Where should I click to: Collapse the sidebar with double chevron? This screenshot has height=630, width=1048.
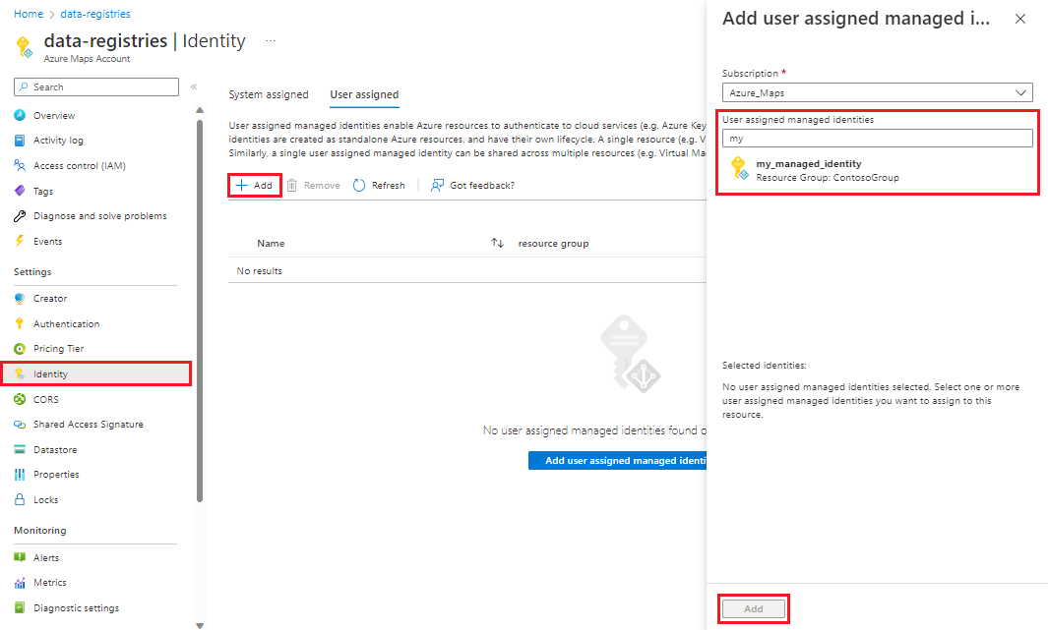coord(194,86)
